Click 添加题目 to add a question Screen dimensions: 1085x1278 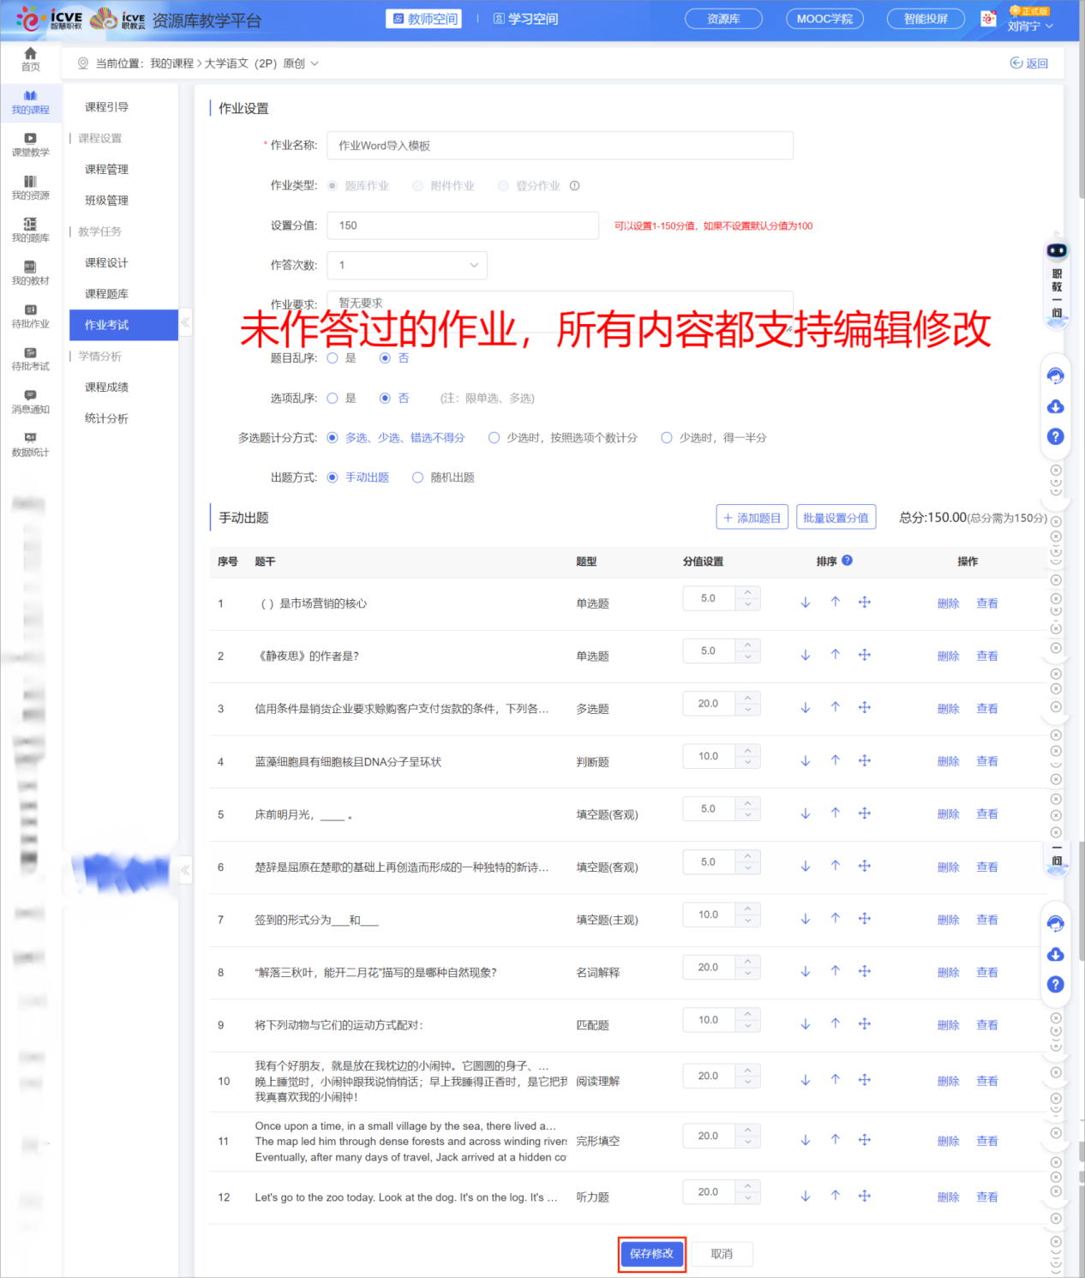[x=752, y=517]
